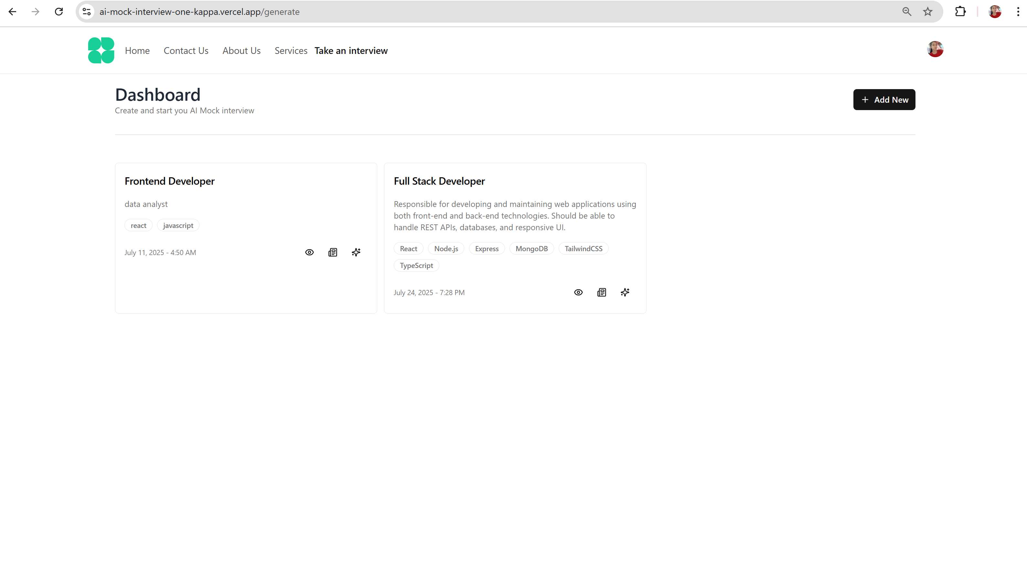Open newspaper icon on Full Stack Developer card
The image size is (1027, 576).
coord(602,293)
